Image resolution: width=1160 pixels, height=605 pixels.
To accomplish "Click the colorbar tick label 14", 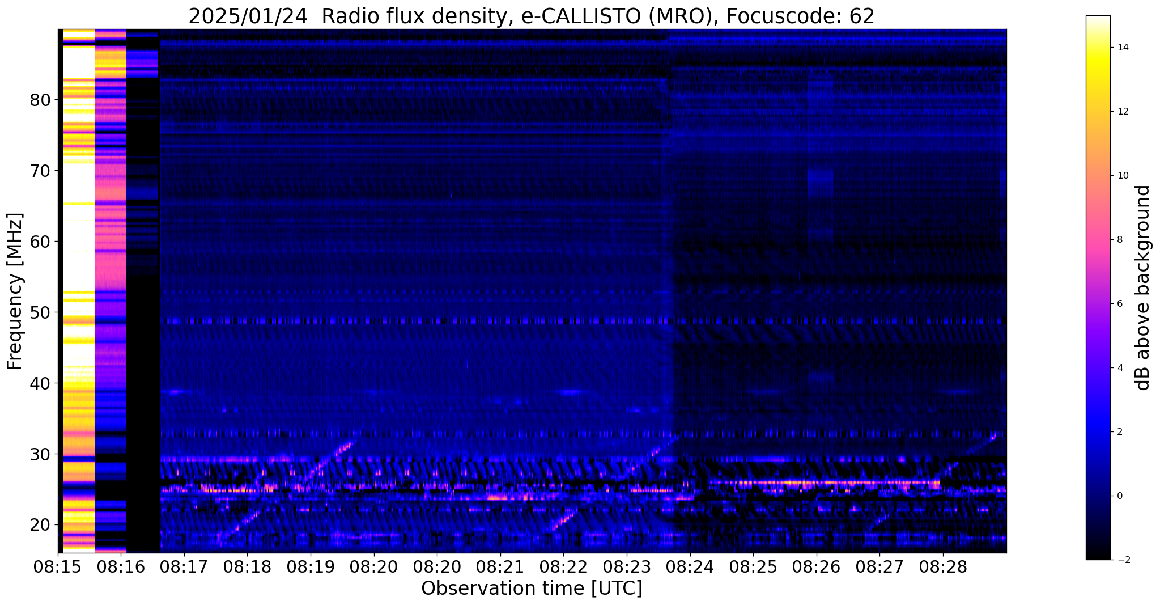I will (x=1122, y=48).
